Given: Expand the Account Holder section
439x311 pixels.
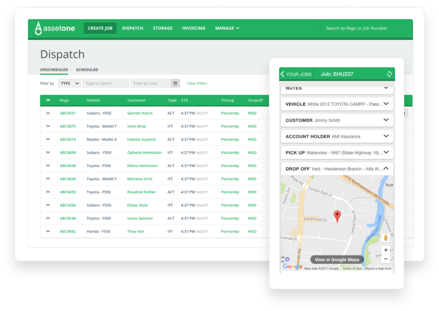Looking at the screenshot, I should click(337, 137).
